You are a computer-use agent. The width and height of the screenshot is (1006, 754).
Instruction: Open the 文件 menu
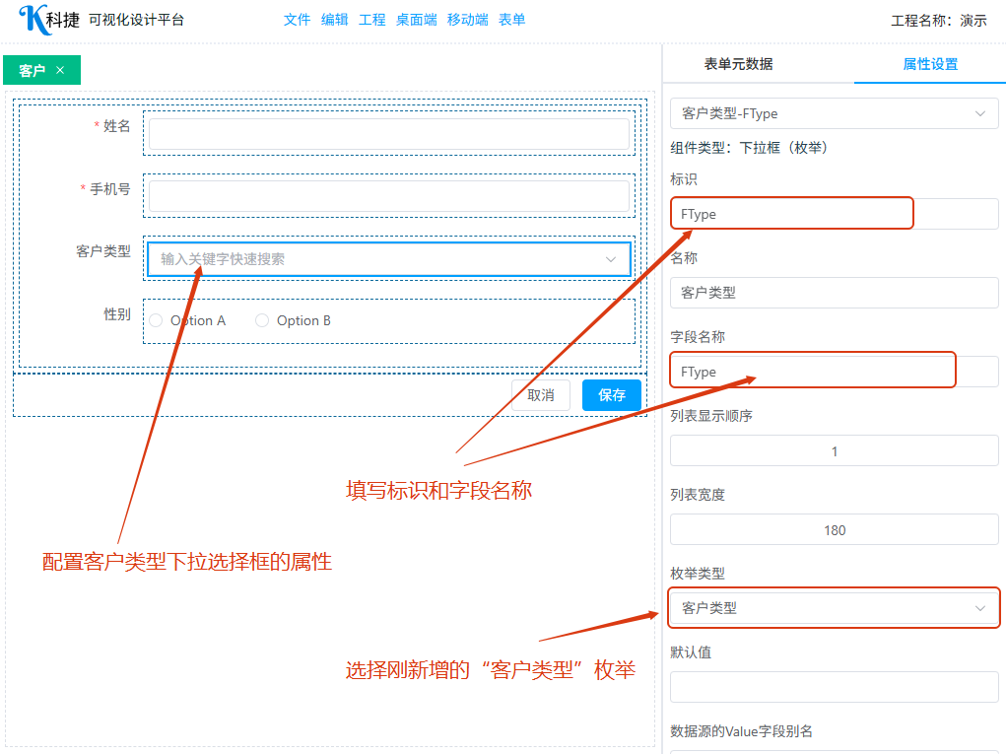point(297,20)
